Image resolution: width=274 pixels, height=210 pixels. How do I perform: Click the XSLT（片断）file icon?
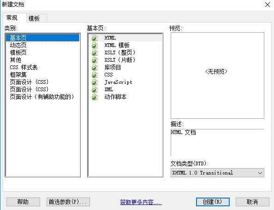[x=95, y=60]
